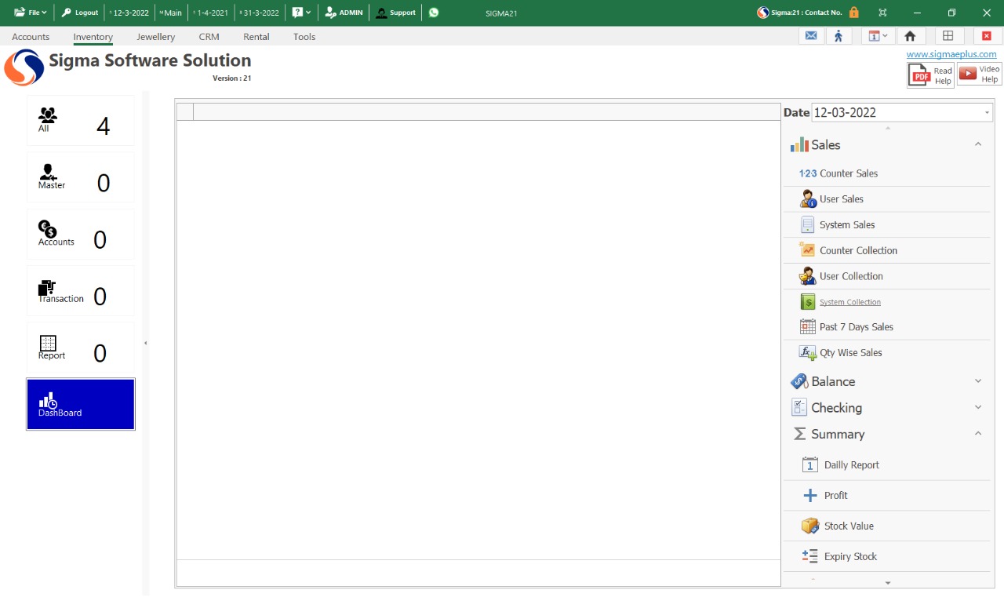Image resolution: width=1004 pixels, height=597 pixels.
Task: Collapse the Sales section
Action: [x=977, y=144]
